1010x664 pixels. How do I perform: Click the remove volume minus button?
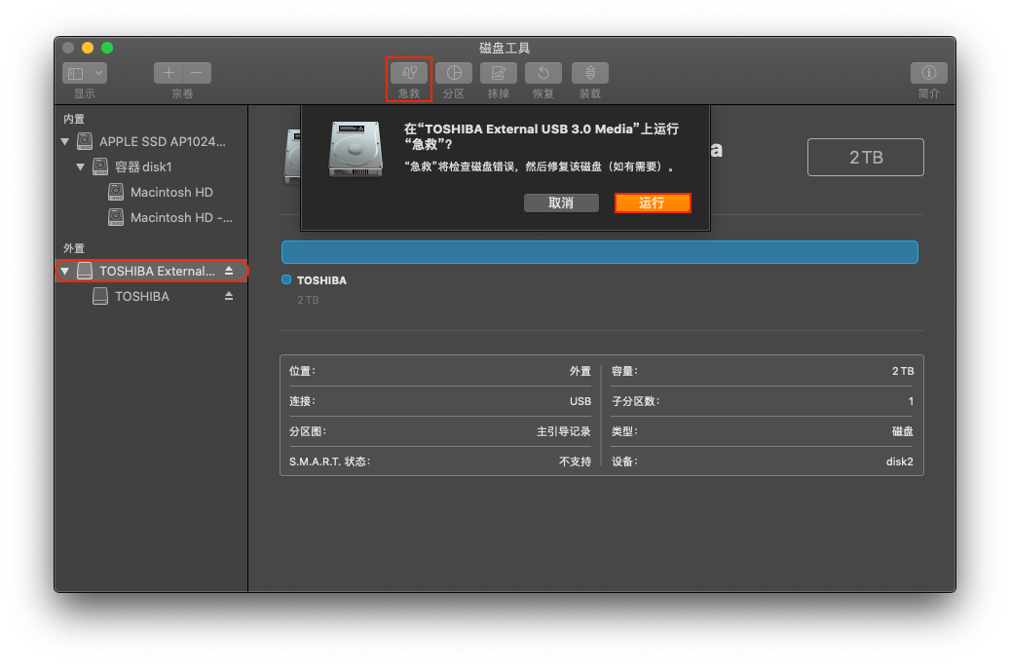[196, 73]
